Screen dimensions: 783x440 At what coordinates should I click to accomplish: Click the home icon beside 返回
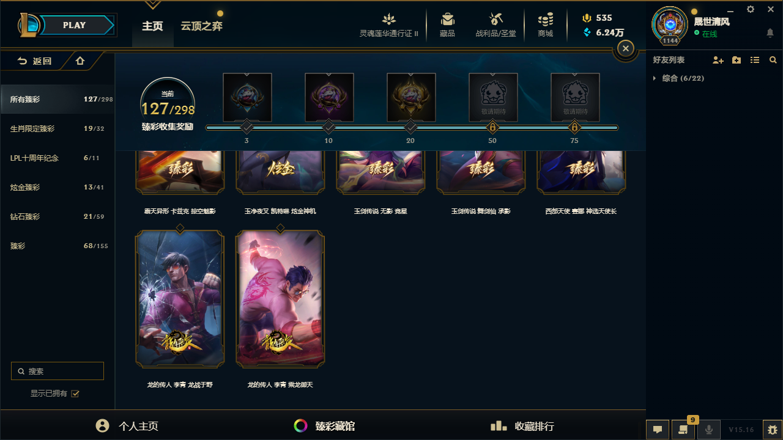tap(80, 61)
